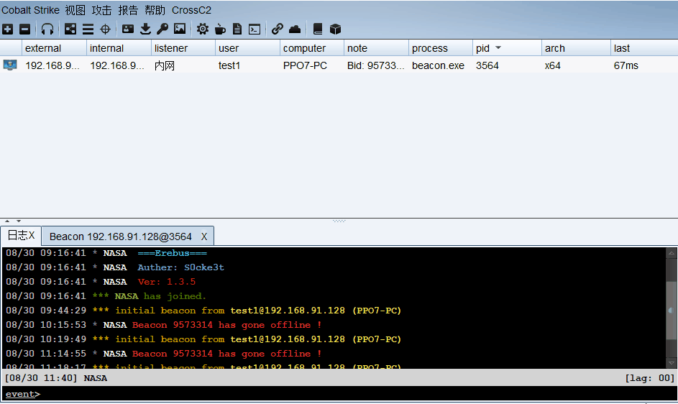Switch to the pivot graph view icon
Image resolution: width=678 pixels, height=404 pixels.
click(x=70, y=29)
